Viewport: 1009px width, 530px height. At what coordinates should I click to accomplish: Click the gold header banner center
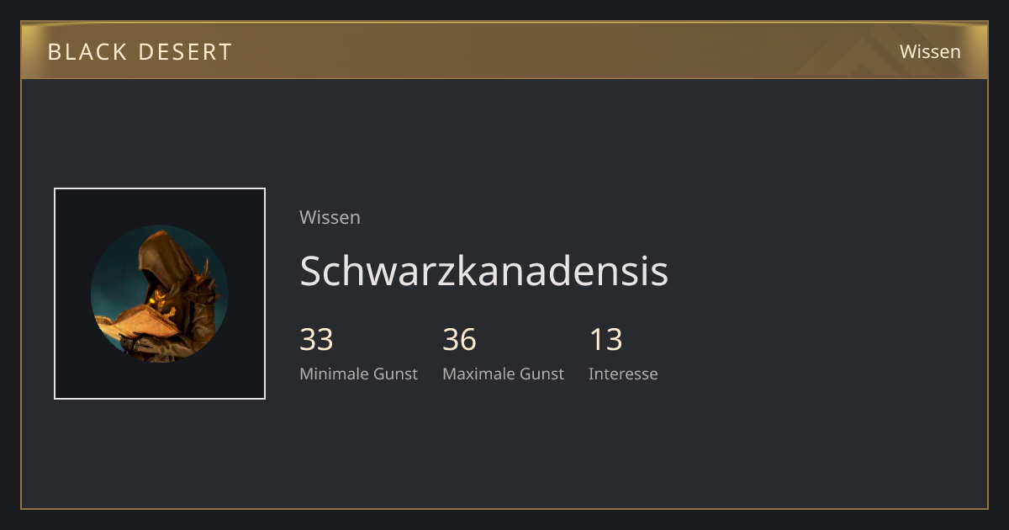pyautogui.click(x=504, y=50)
